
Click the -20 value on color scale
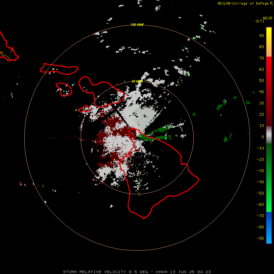pos(260,159)
